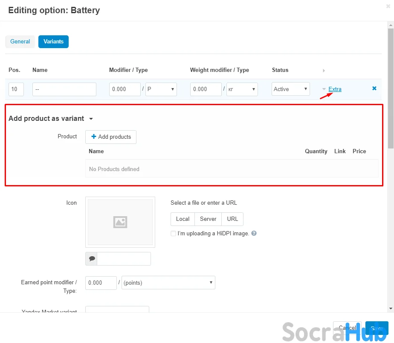Click the Add products button

coord(111,137)
